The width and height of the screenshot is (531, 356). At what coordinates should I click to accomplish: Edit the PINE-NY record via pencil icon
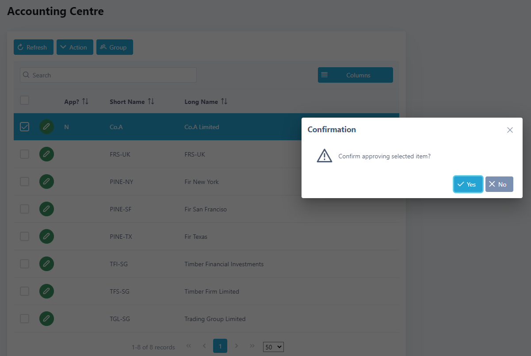coord(46,182)
